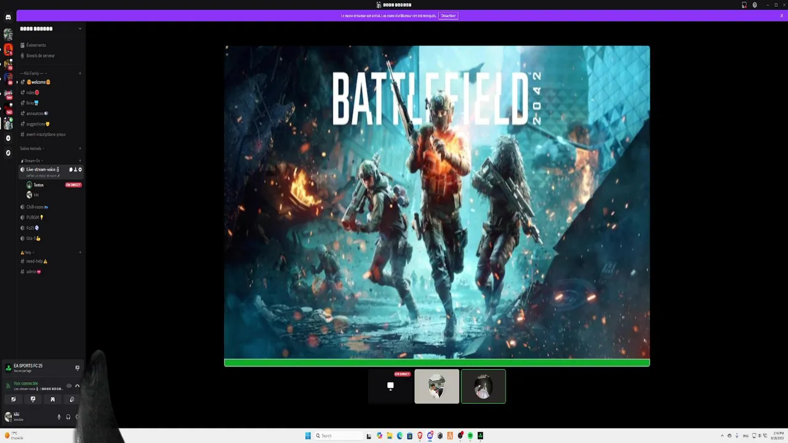
Task: Toggle the camera button in voice panel
Action: pyautogui.click(x=14, y=399)
